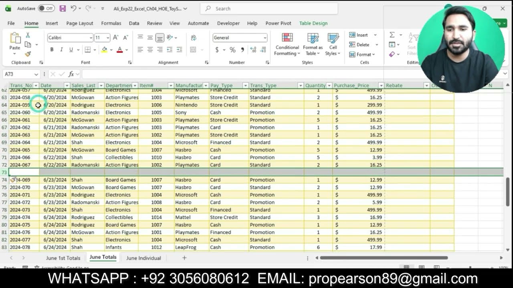Open the Cell Styles gallery
513x288 pixels.
coord(333,44)
